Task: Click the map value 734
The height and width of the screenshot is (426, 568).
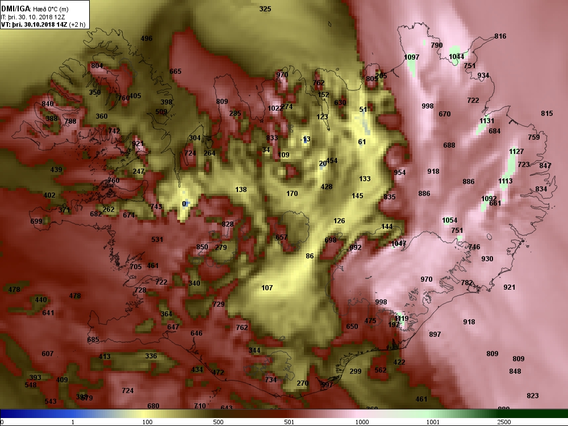Action: (x=270, y=379)
